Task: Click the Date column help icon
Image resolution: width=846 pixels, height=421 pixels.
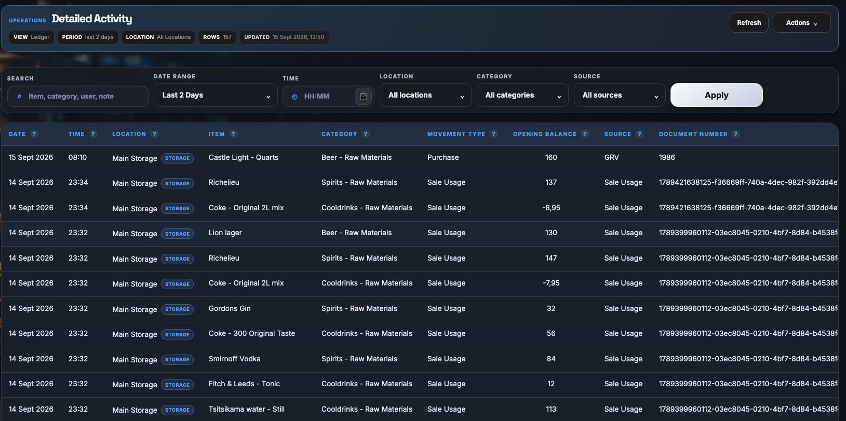Action: [34, 134]
